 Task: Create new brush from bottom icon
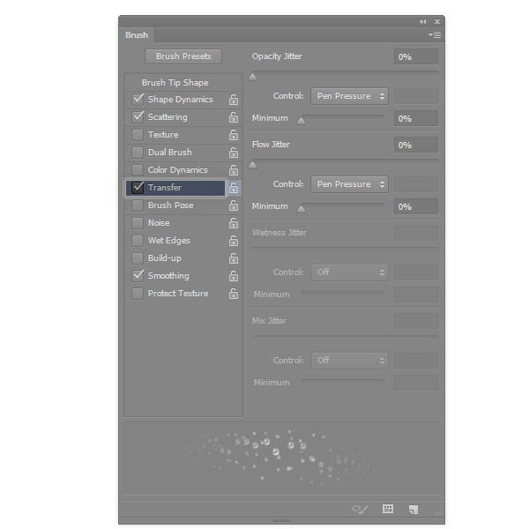(413, 509)
